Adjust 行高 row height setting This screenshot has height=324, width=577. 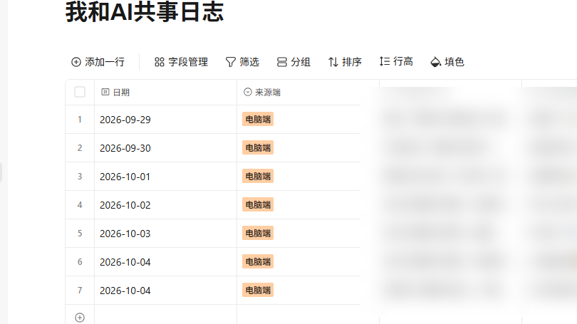coord(396,61)
